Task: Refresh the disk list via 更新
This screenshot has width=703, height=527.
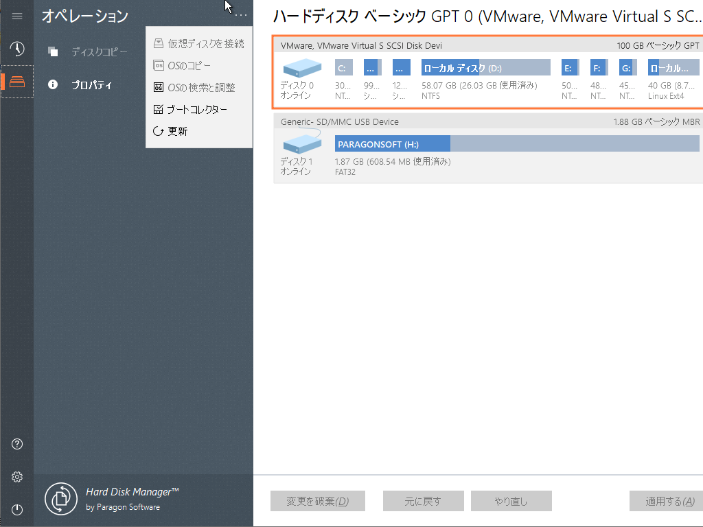Action: pyautogui.click(x=178, y=130)
